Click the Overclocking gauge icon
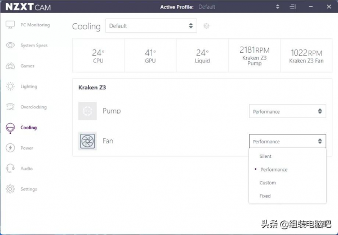The image size is (338, 235). [10, 107]
